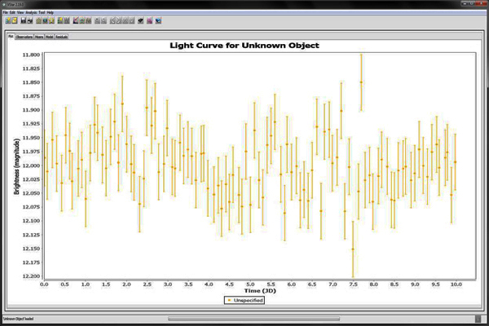Click the period search chart icon
The height and width of the screenshot is (326, 489).
pos(76,20)
